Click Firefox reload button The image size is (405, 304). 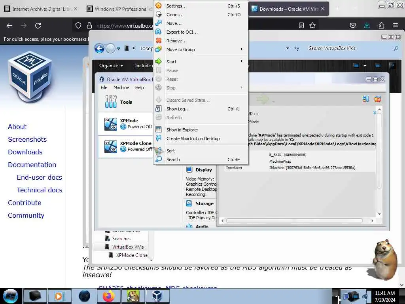pos(38,26)
